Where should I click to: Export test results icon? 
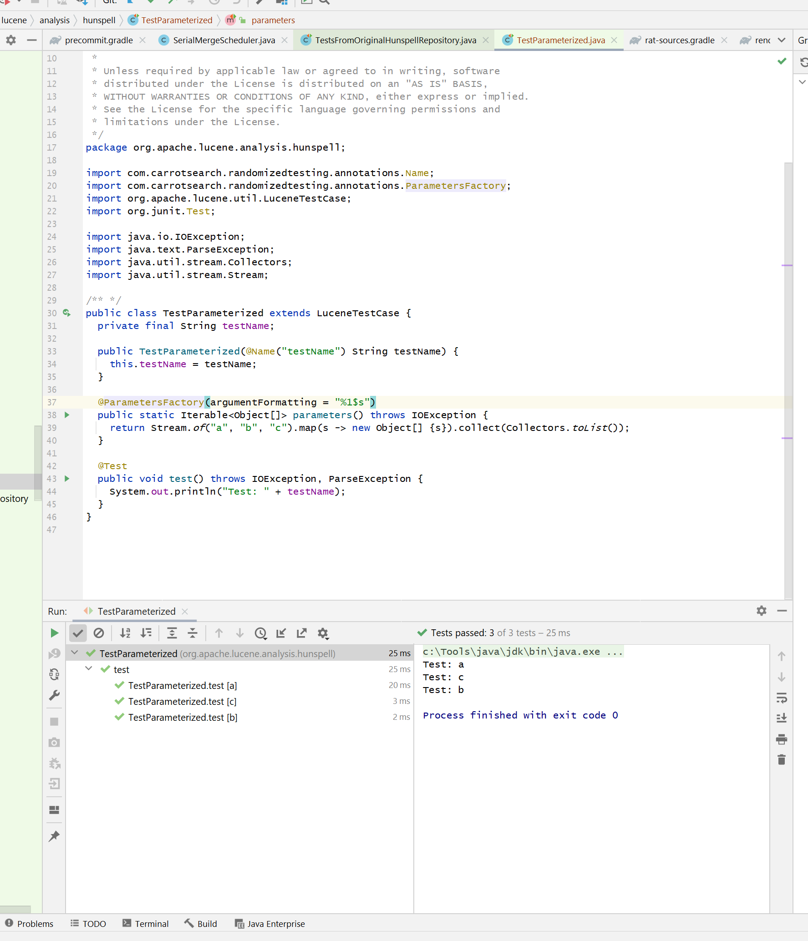click(x=302, y=633)
